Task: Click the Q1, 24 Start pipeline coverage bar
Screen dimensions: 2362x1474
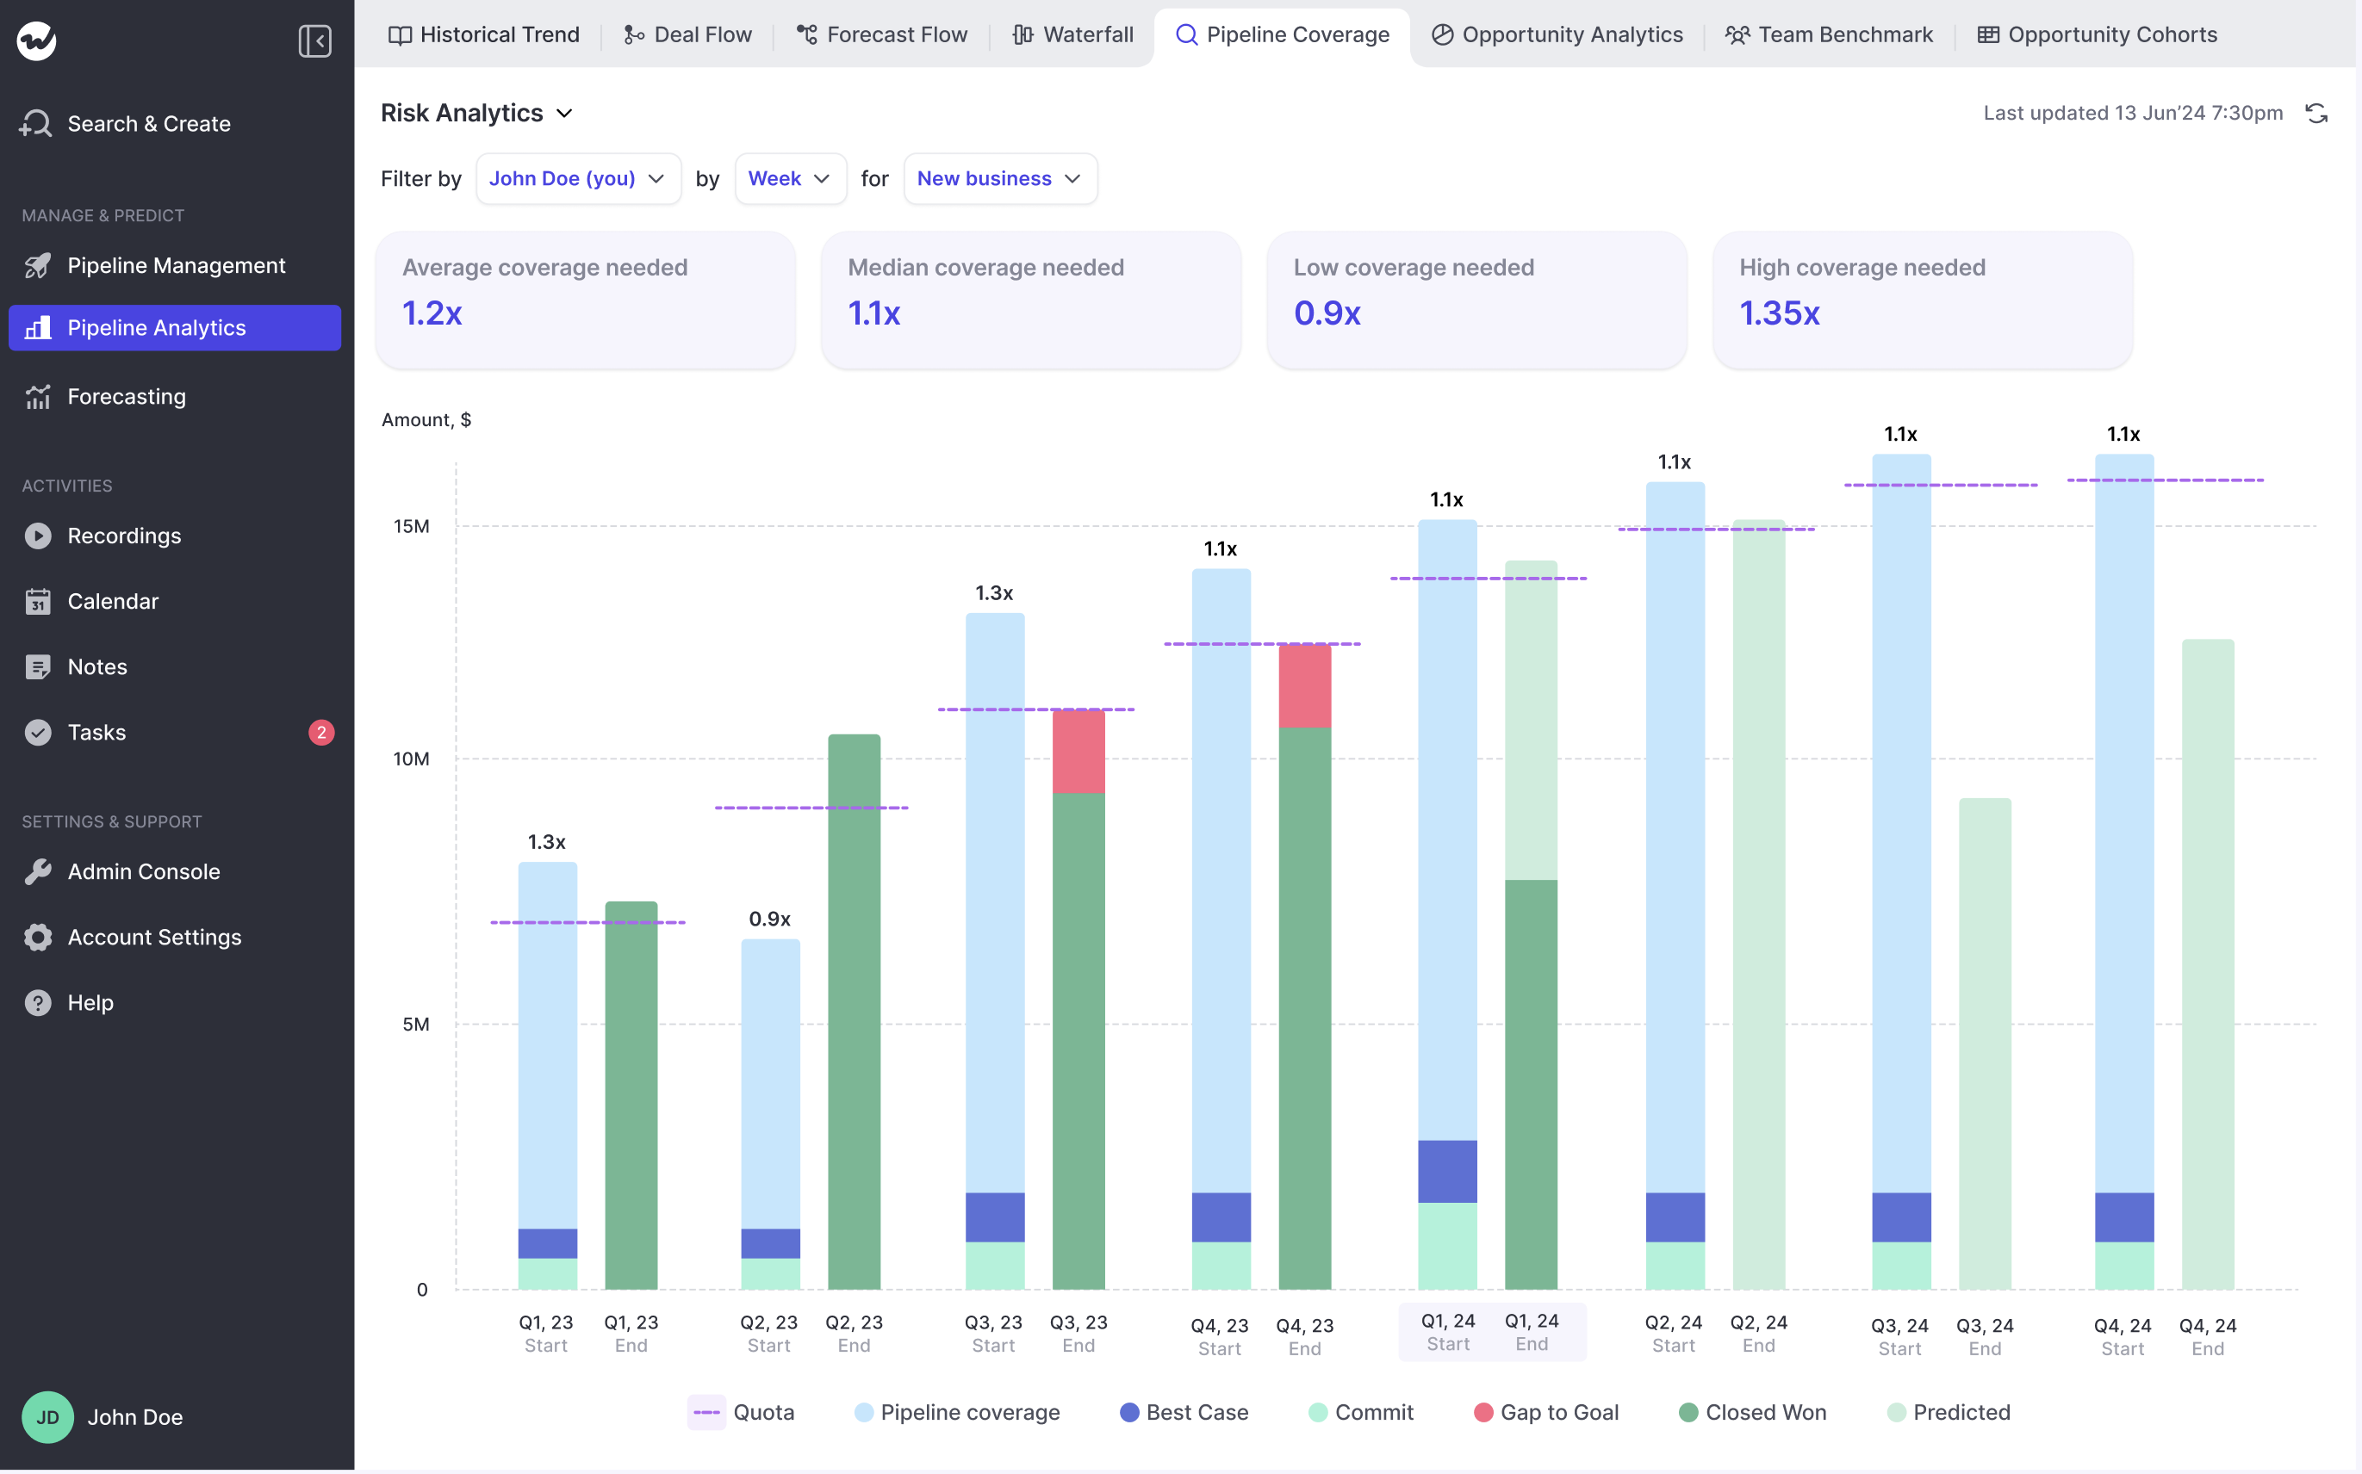Action: pos(1447,828)
